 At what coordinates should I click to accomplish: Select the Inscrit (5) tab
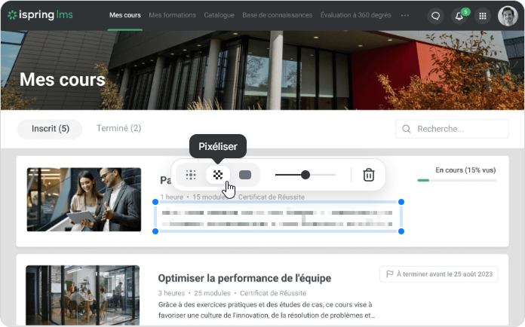point(51,129)
